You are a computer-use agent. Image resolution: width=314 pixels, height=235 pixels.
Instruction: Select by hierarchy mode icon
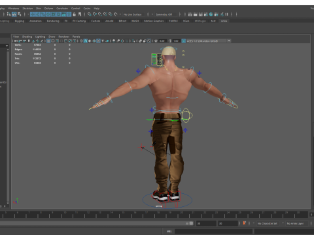pyautogui.click(x=9, y=14)
